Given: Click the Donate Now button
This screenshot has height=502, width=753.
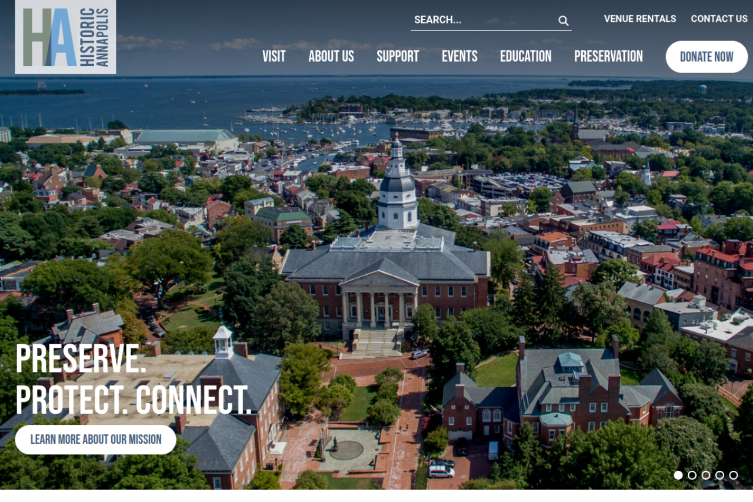Looking at the screenshot, I should click(707, 56).
